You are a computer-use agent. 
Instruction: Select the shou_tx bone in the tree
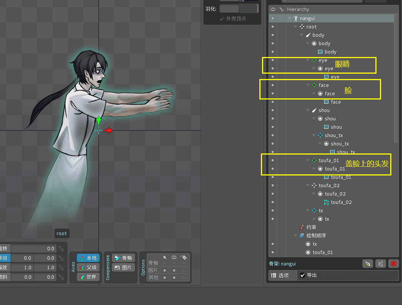(x=334, y=135)
